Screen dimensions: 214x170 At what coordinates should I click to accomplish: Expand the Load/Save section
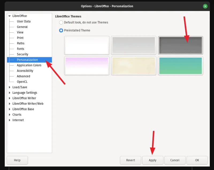[x=10, y=87]
